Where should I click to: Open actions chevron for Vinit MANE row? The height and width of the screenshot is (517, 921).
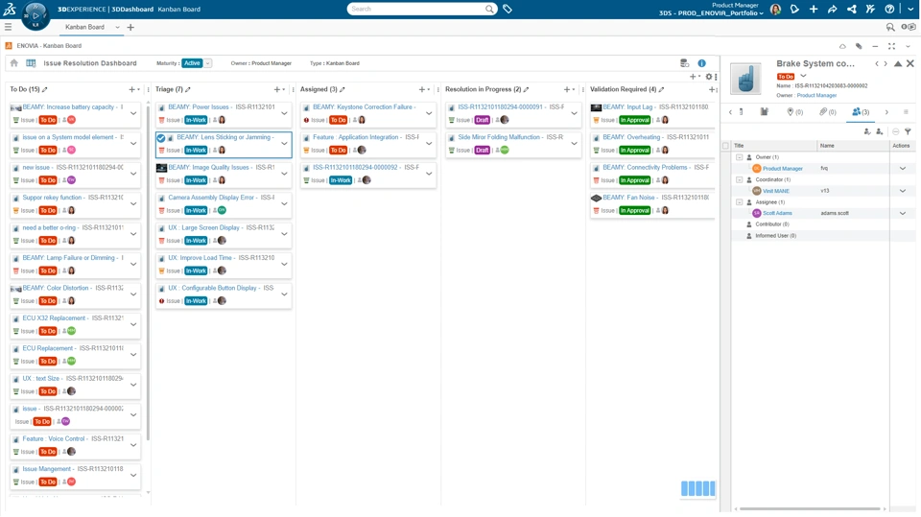click(x=902, y=191)
